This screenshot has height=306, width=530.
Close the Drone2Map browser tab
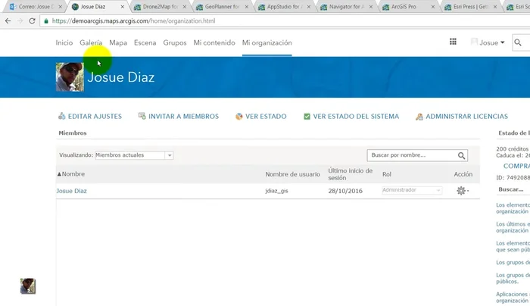click(185, 7)
